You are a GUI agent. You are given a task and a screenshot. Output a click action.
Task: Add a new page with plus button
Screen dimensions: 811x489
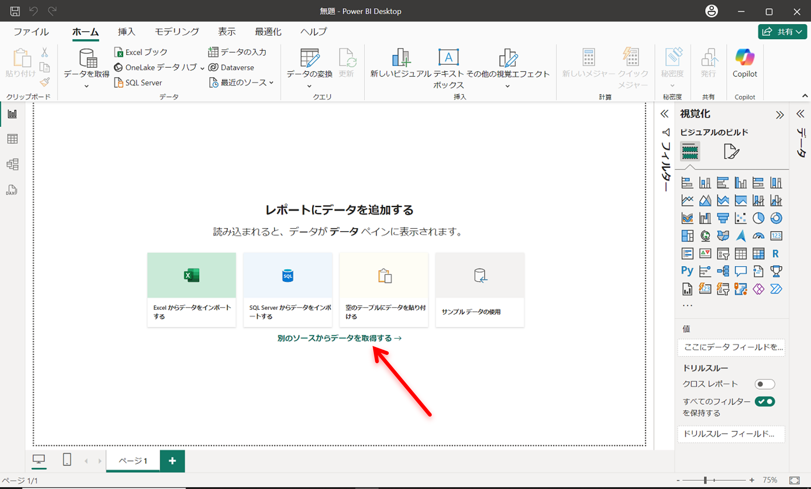173,461
